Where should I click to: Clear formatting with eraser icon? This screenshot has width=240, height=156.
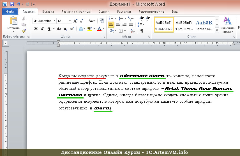coord(102,21)
